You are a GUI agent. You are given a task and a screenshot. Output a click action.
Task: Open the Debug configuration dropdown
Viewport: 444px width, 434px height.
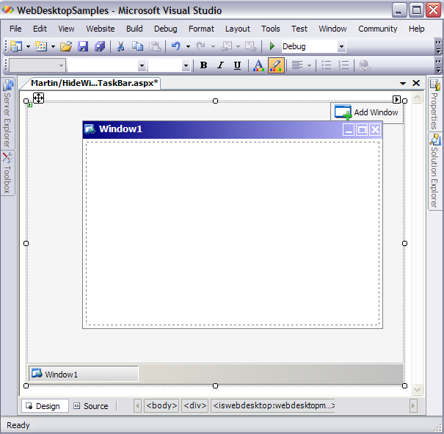tap(341, 46)
